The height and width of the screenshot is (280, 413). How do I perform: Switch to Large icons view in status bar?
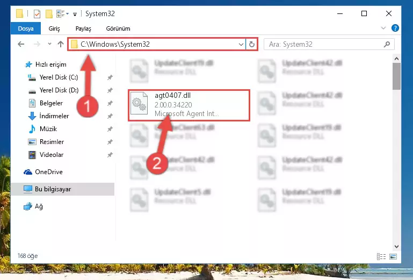(393, 256)
